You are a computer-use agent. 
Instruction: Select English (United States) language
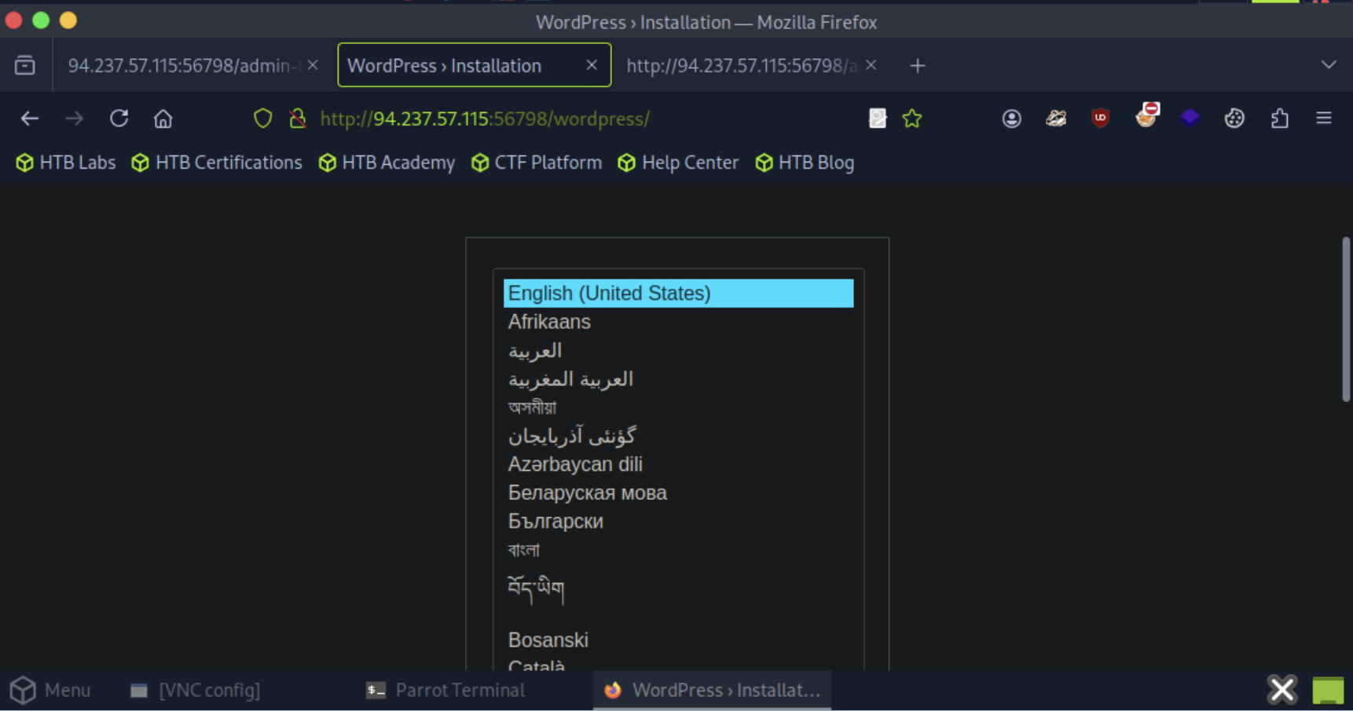[x=678, y=294]
